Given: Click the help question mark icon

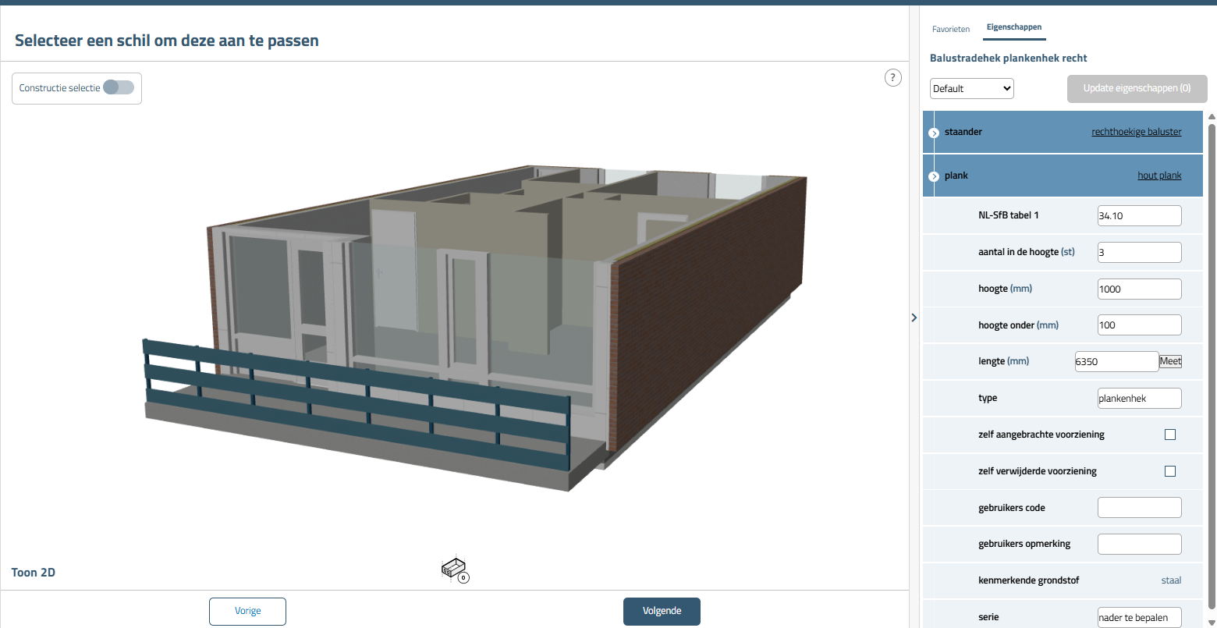Looking at the screenshot, I should pyautogui.click(x=893, y=77).
